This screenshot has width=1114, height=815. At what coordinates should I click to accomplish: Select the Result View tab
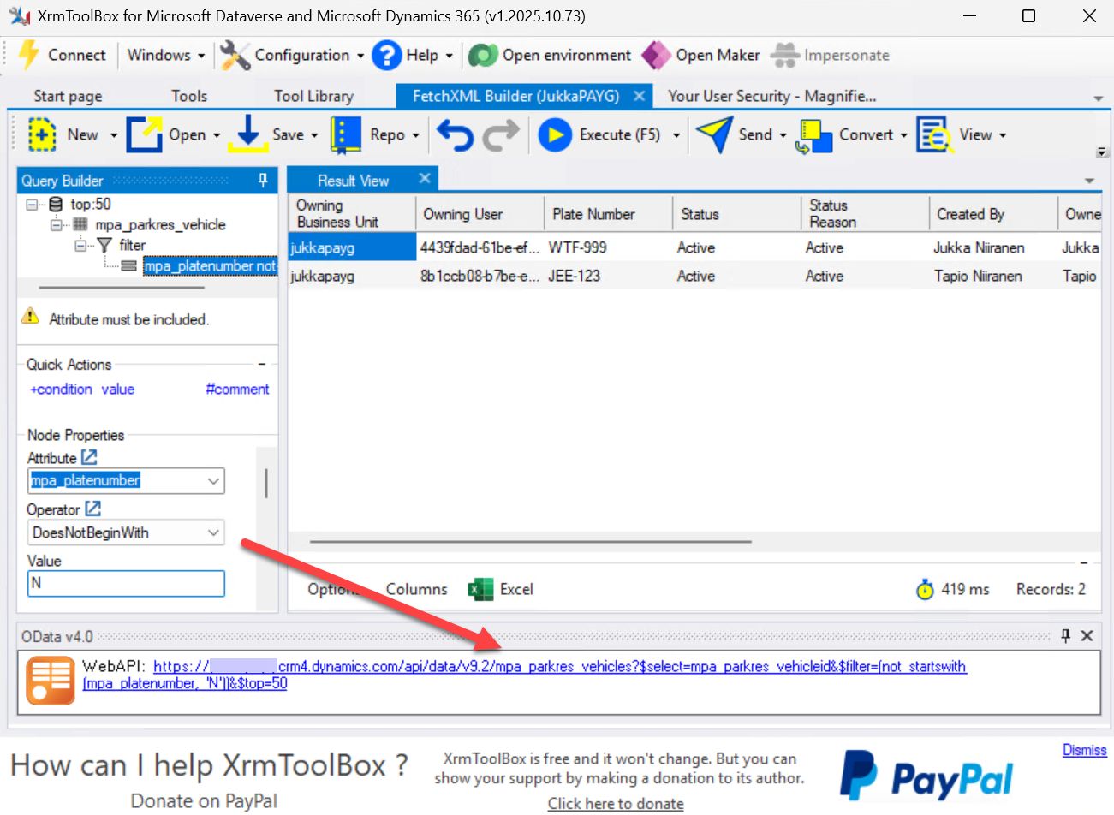tap(353, 180)
